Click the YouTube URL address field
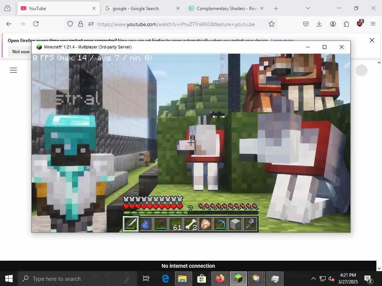Image resolution: width=382 pixels, height=286 pixels. pos(176,24)
